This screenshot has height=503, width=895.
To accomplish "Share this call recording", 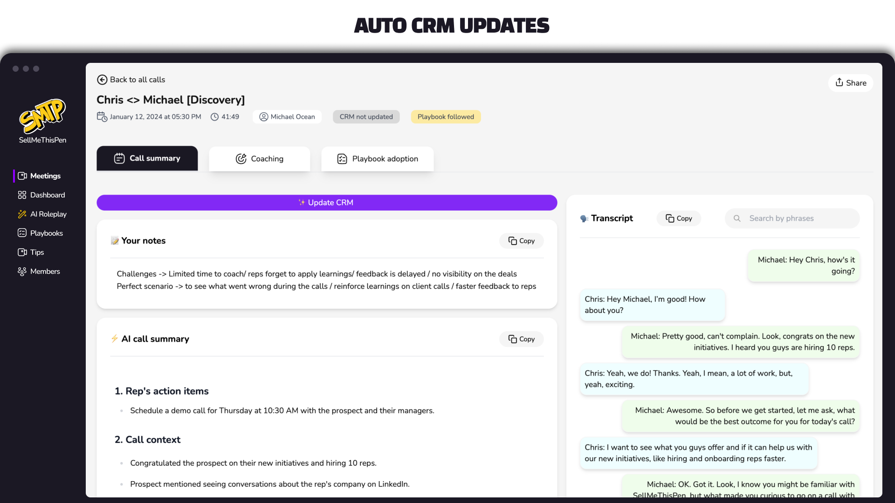I will [x=851, y=83].
